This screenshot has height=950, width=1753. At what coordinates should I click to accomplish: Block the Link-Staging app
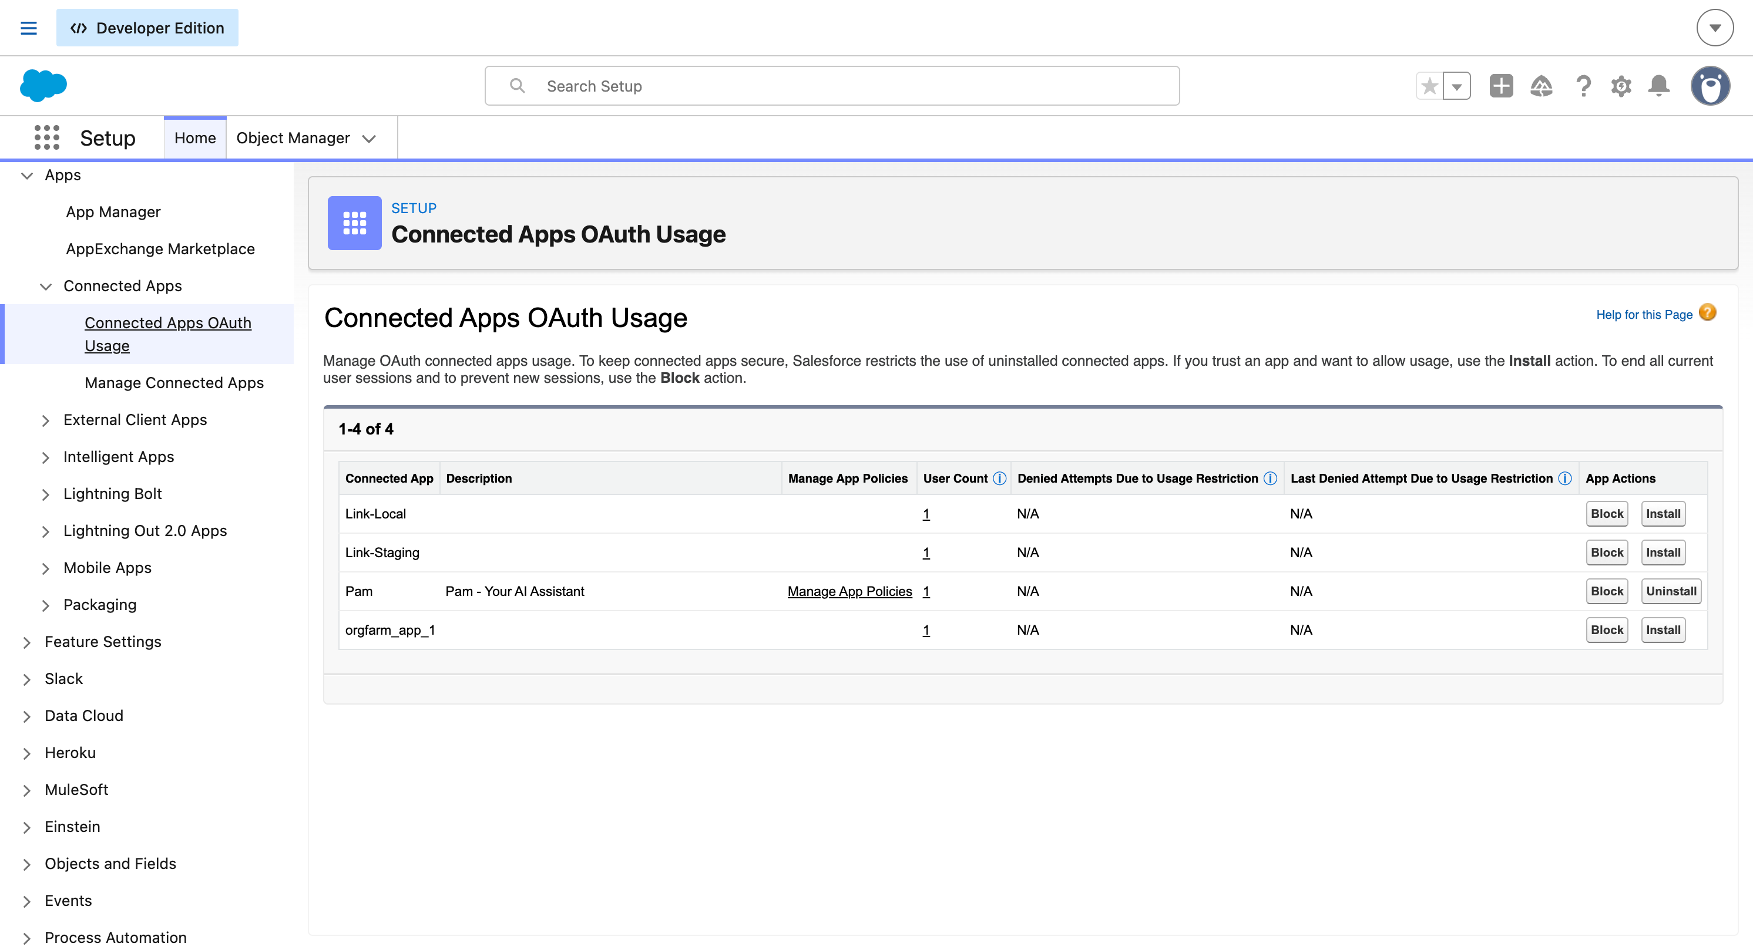click(1607, 553)
